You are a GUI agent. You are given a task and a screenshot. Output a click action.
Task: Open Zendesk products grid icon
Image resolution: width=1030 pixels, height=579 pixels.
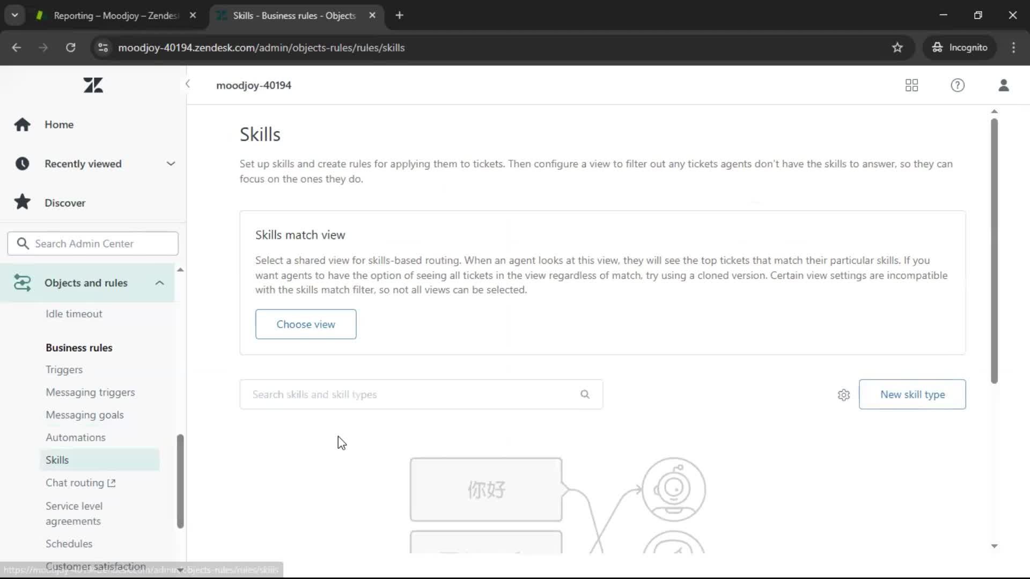tap(911, 85)
